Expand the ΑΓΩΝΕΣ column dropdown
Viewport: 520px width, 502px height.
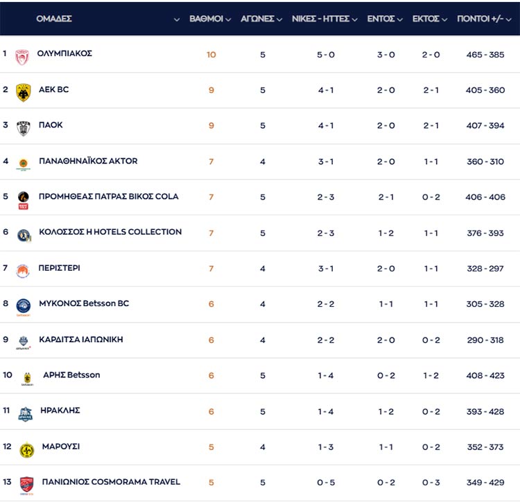279,19
